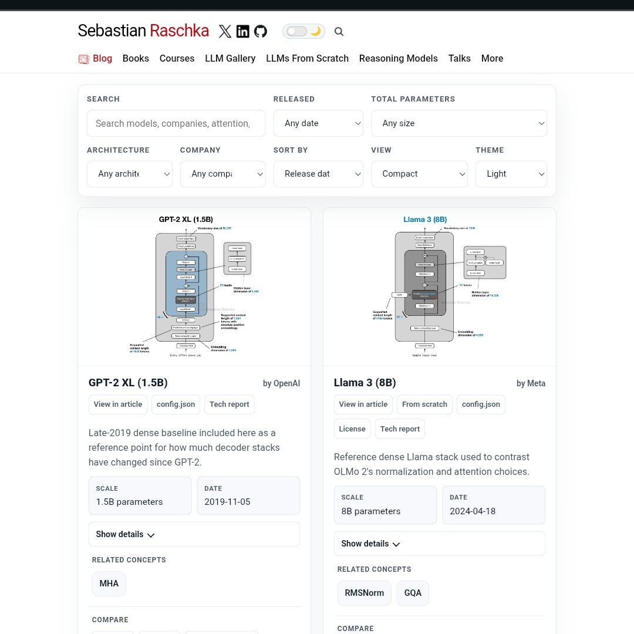Viewport: 634px width, 634px height.
Task: Click the '2019-11-05' date value
Action: (227, 502)
